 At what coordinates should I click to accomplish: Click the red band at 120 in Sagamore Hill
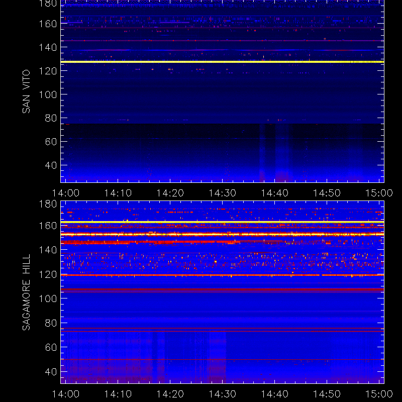tap(222, 275)
